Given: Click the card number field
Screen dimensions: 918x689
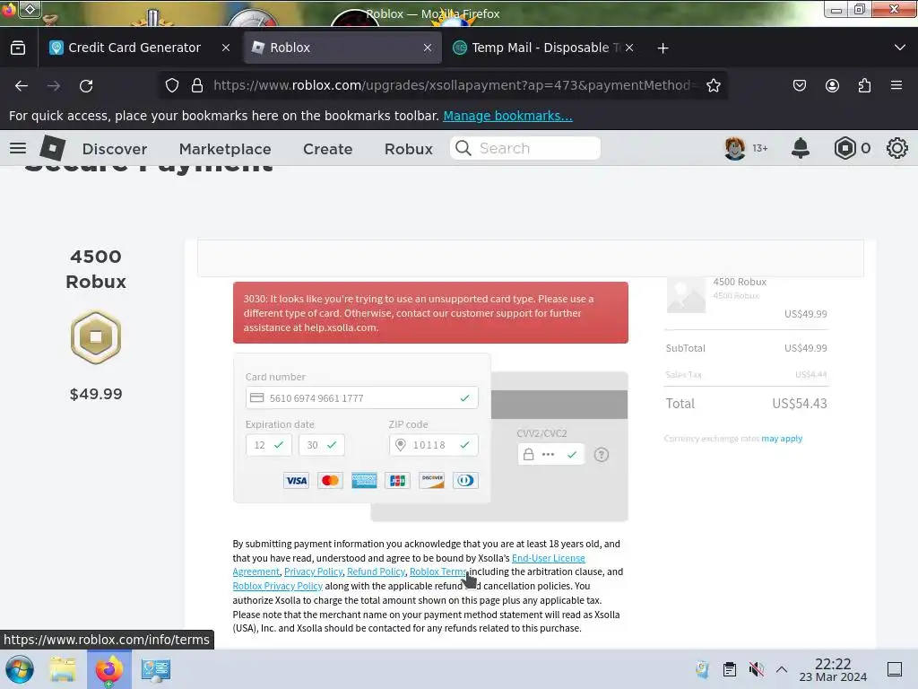Looking at the screenshot, I should [x=362, y=397].
